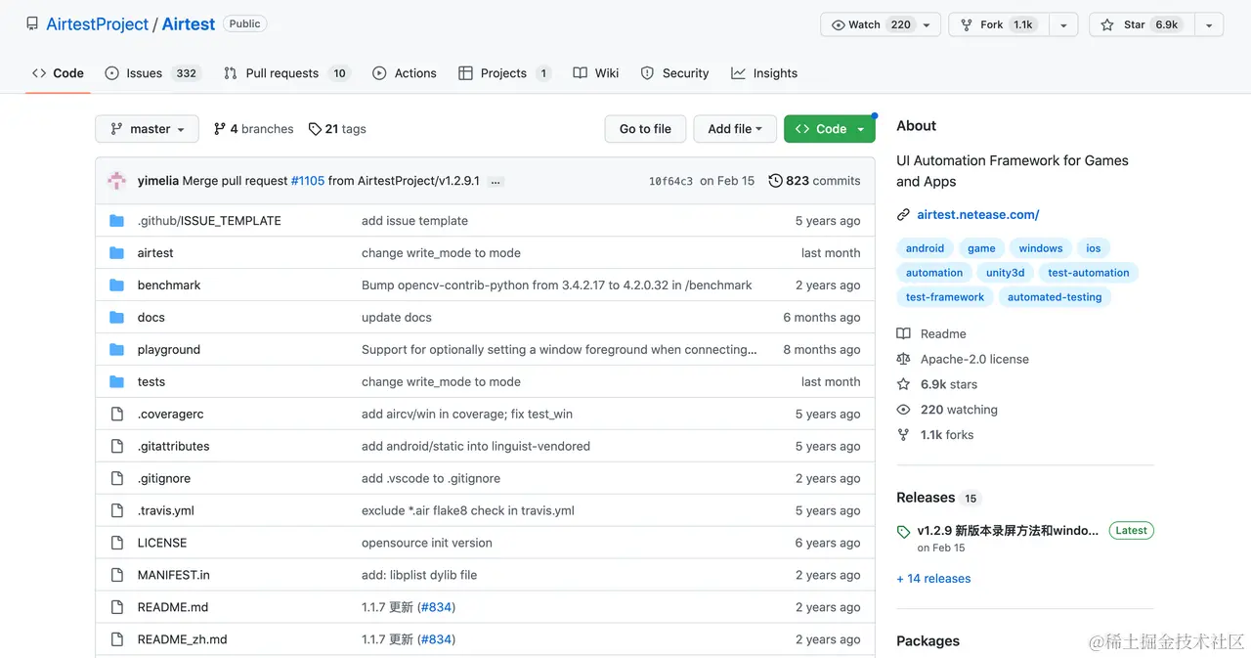The width and height of the screenshot is (1251, 658).
Task: Open the Security tab
Action: point(674,73)
